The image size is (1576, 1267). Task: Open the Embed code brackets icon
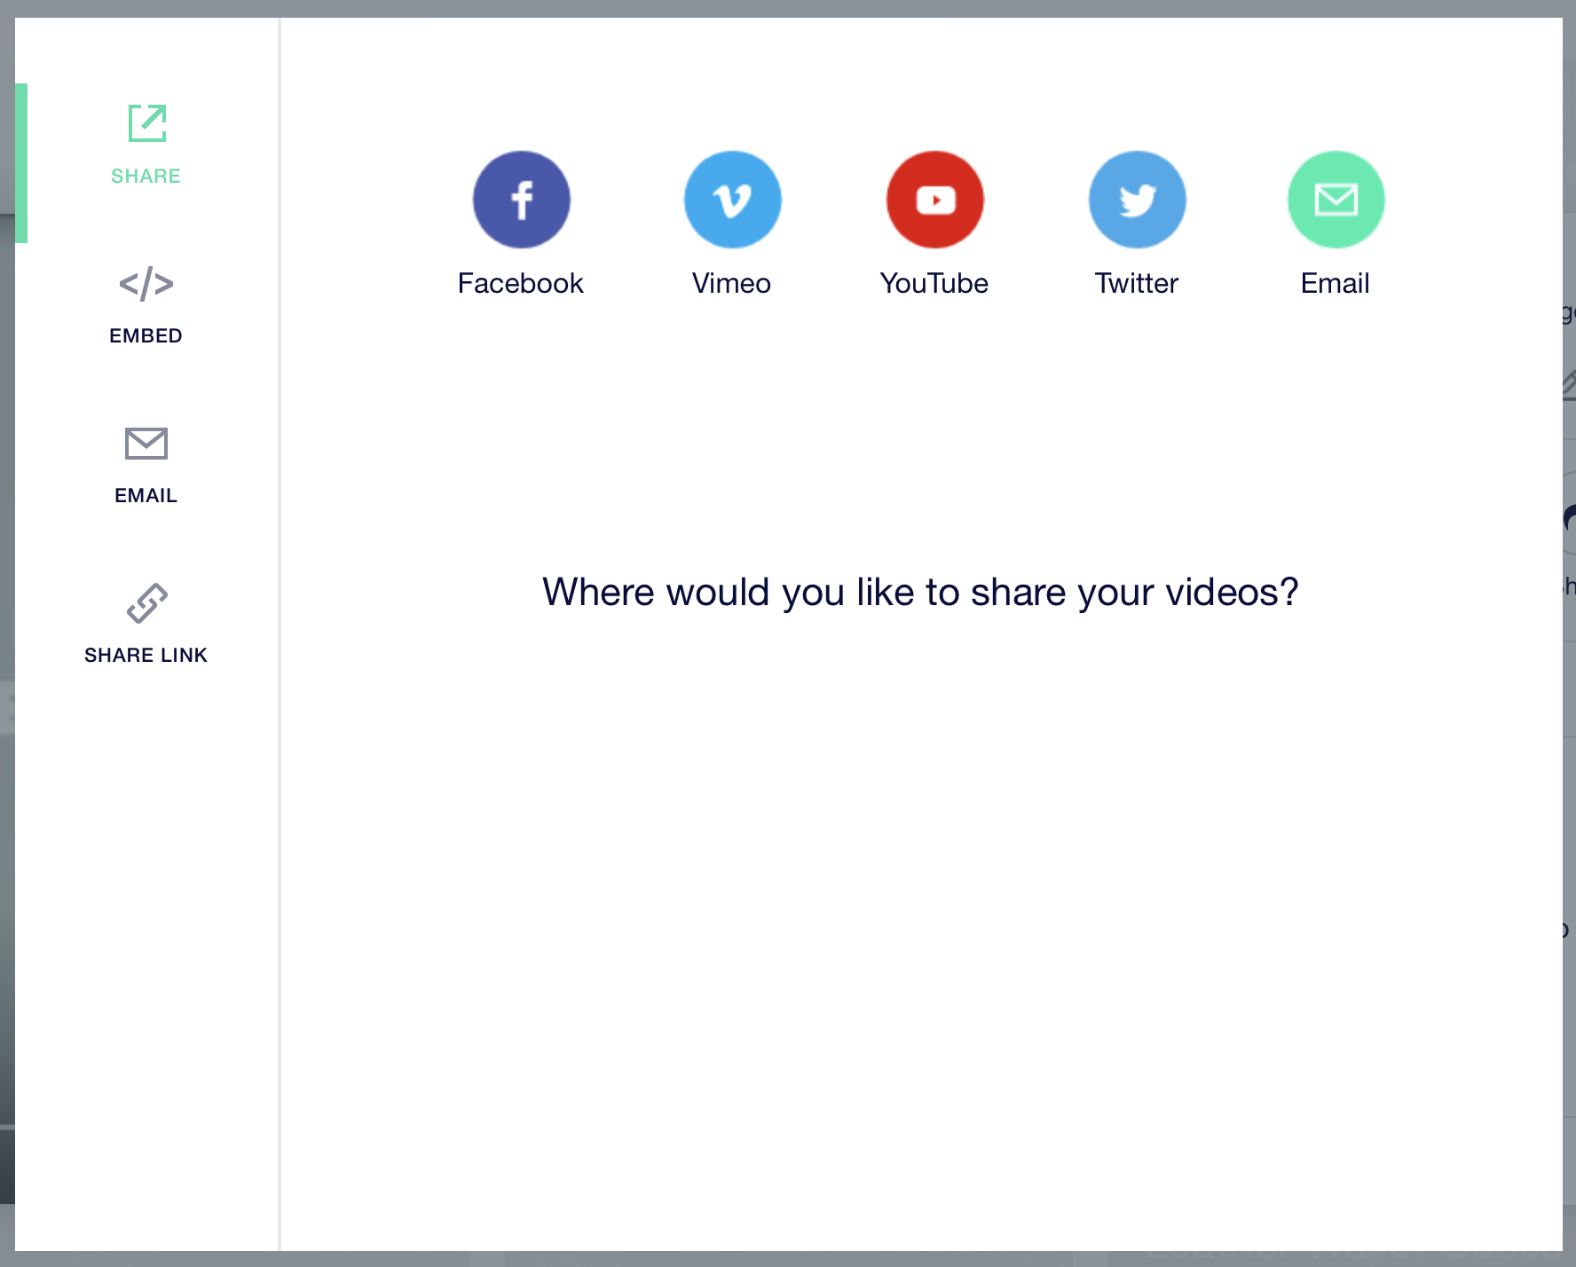[146, 284]
